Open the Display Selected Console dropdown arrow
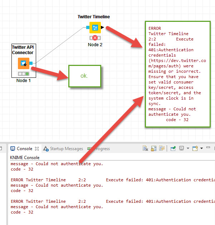215x225 pixels. (187, 148)
